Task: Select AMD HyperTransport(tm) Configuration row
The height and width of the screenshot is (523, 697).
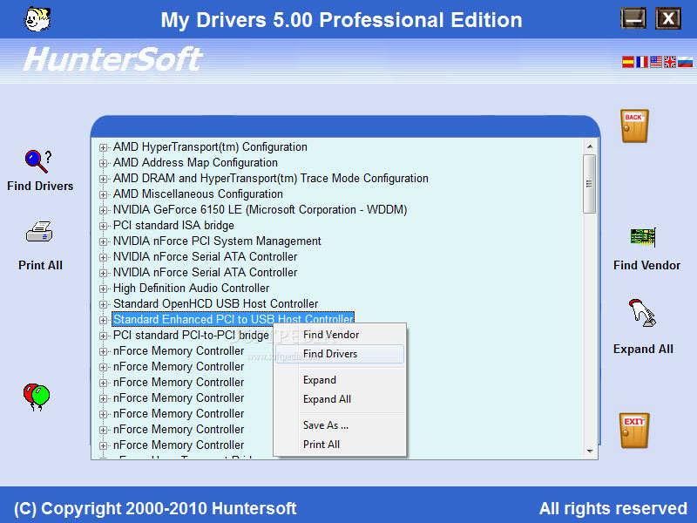Action: 210,147
